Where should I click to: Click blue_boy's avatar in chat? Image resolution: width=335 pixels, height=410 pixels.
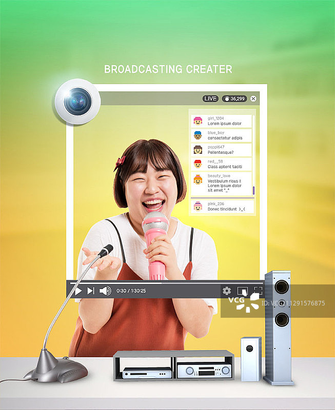pos(198,135)
